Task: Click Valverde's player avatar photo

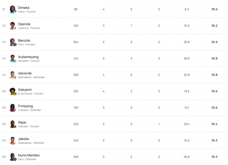Action: 13,75
